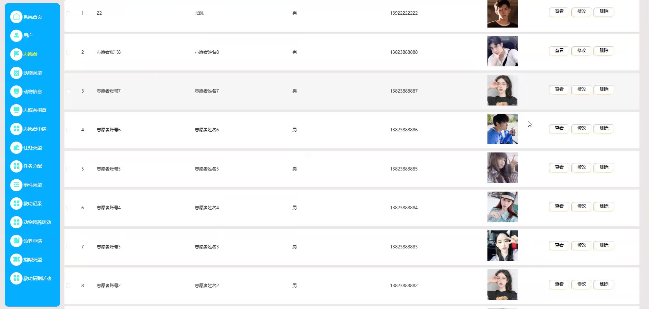Open the 救助记录 menu item

(32, 204)
